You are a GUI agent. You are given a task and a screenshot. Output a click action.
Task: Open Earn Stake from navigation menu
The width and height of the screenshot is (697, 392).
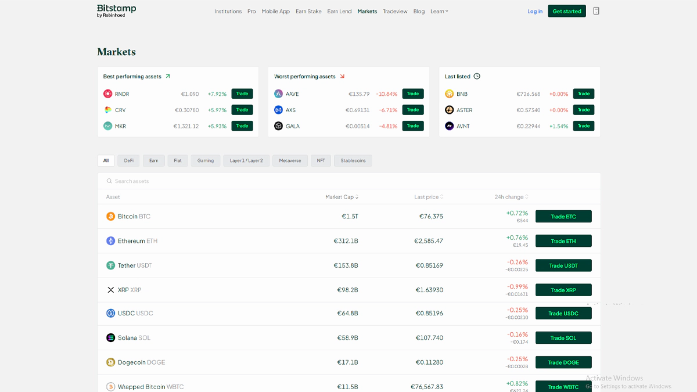(308, 12)
